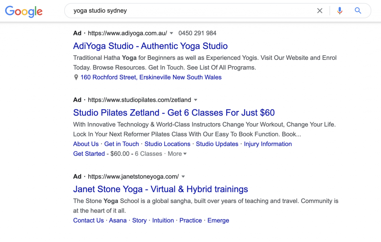The image size is (381, 242).
Task: Open the 'Practice' sitelink
Action: (x=190, y=220)
